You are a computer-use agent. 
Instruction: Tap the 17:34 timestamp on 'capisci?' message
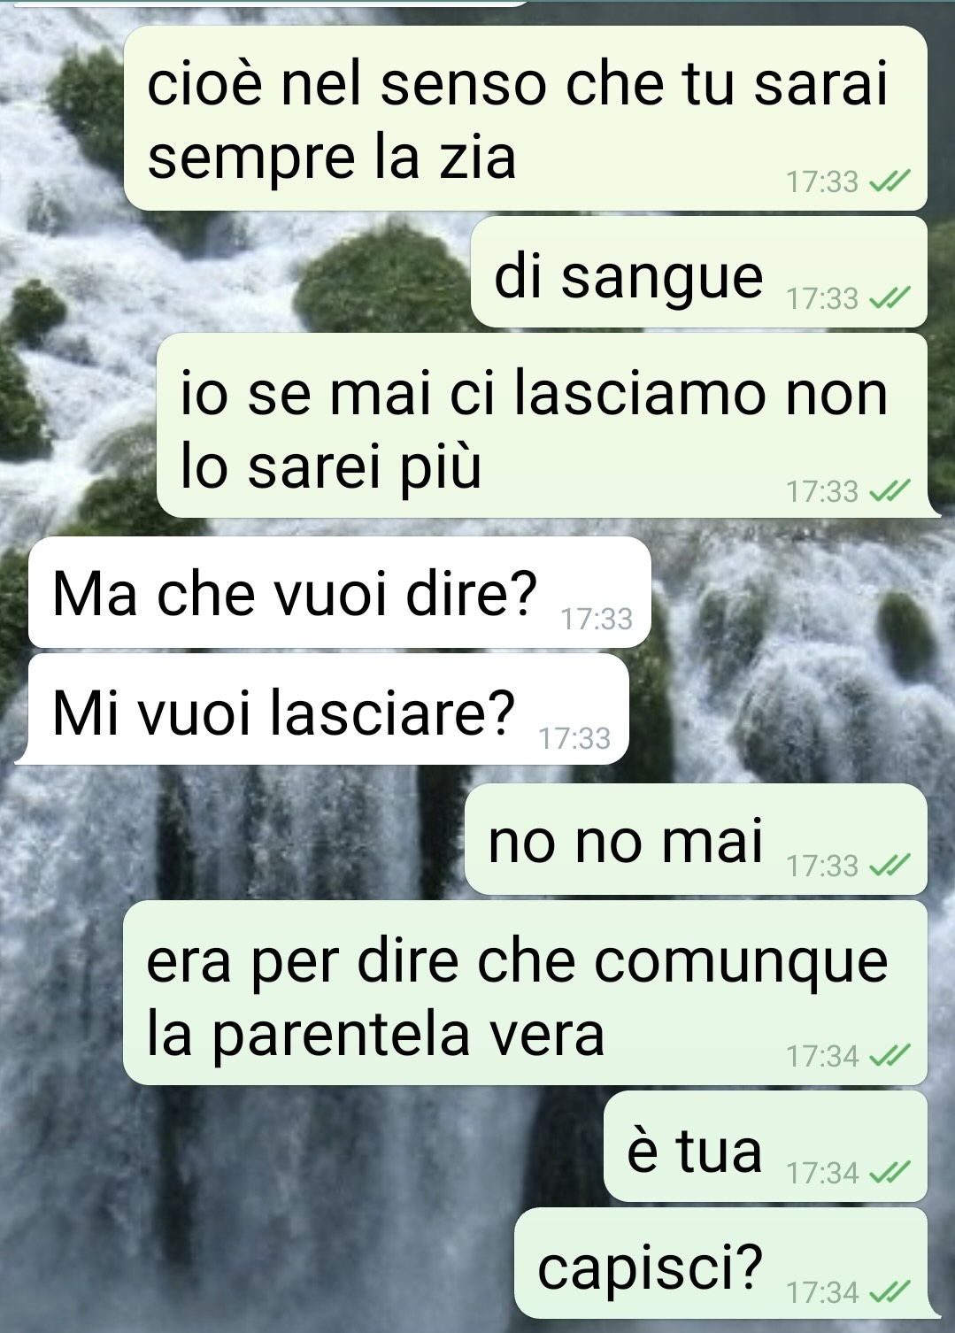coord(822,1293)
